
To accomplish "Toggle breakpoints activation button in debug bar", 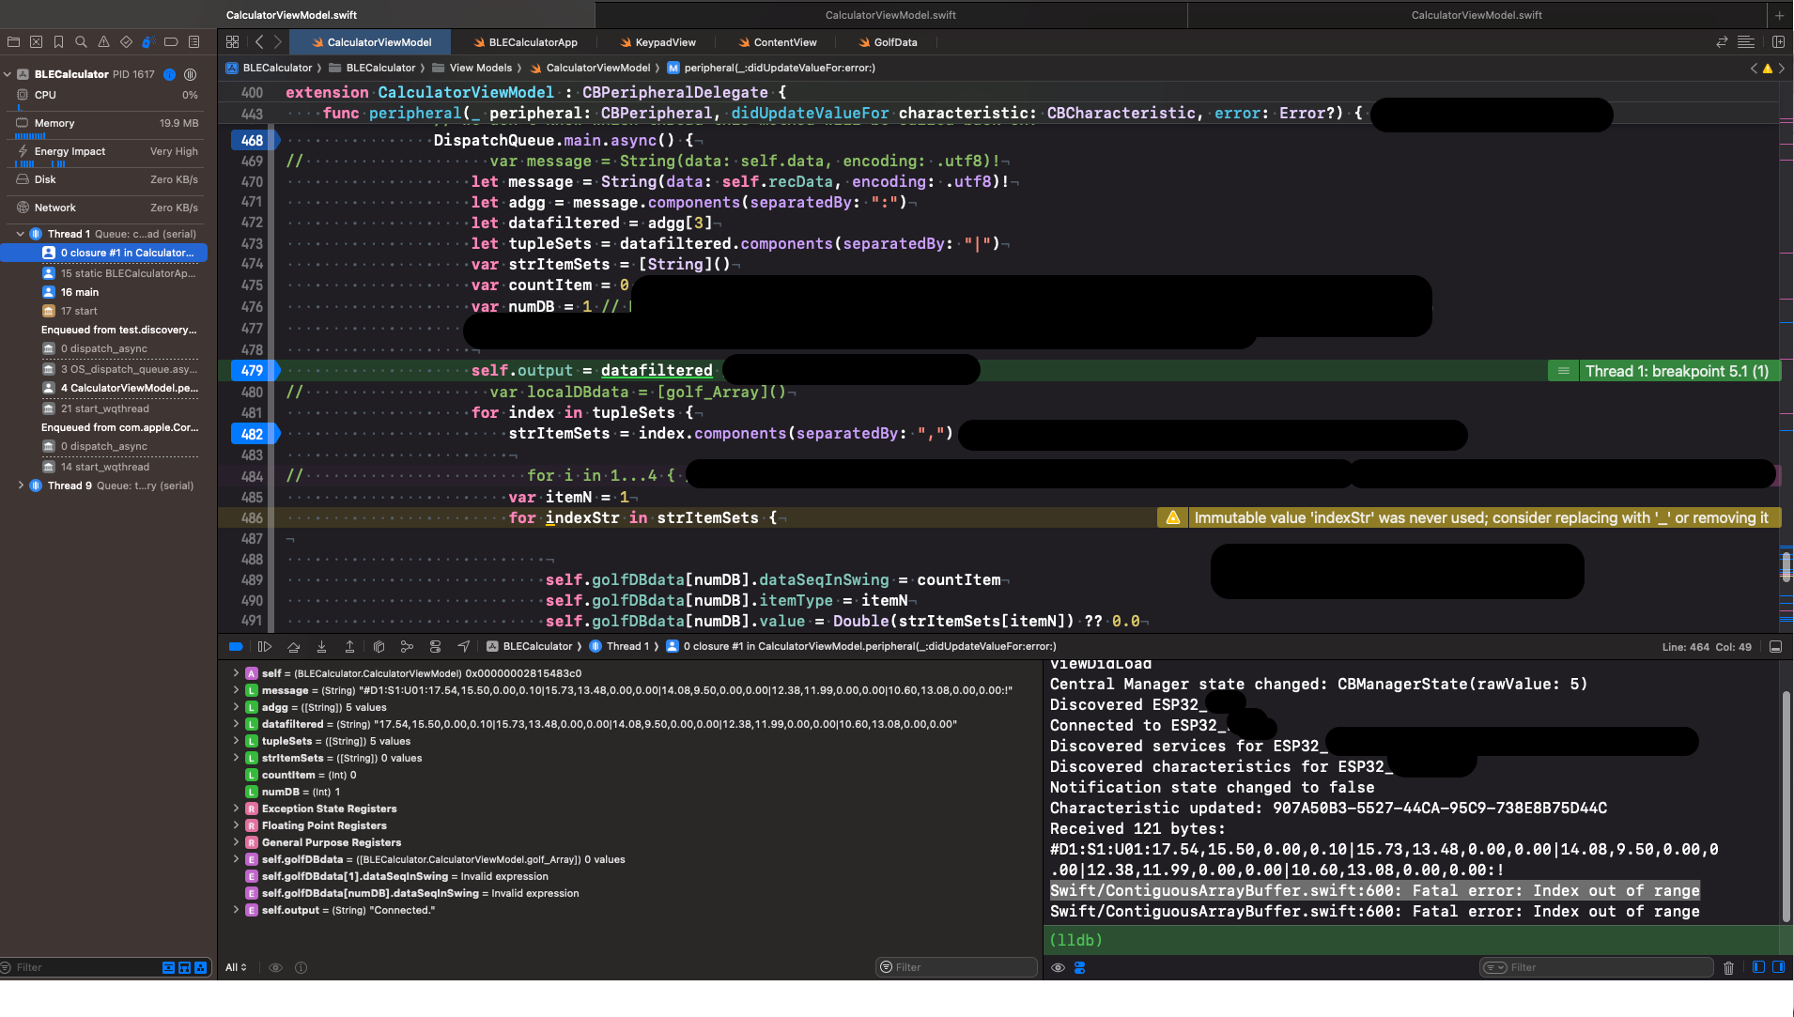I will pos(236,646).
